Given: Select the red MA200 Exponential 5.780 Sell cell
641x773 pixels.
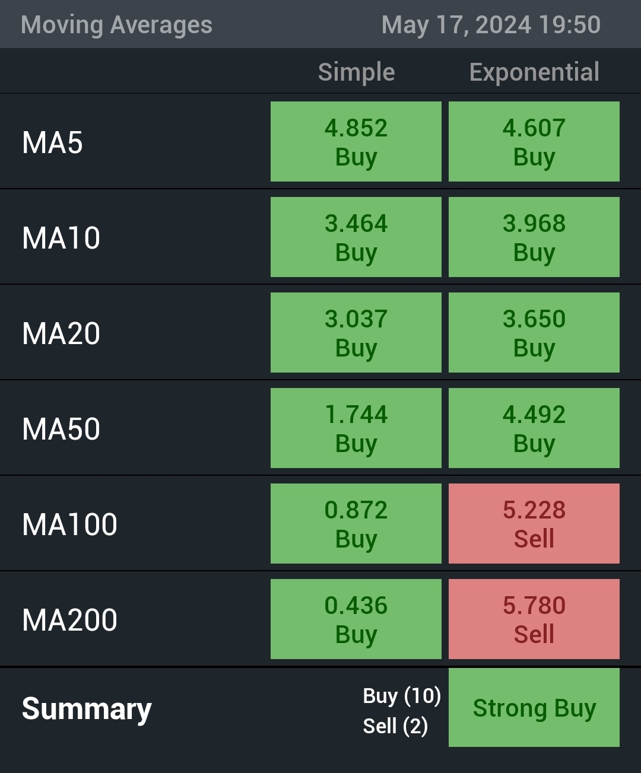Looking at the screenshot, I should (534, 619).
